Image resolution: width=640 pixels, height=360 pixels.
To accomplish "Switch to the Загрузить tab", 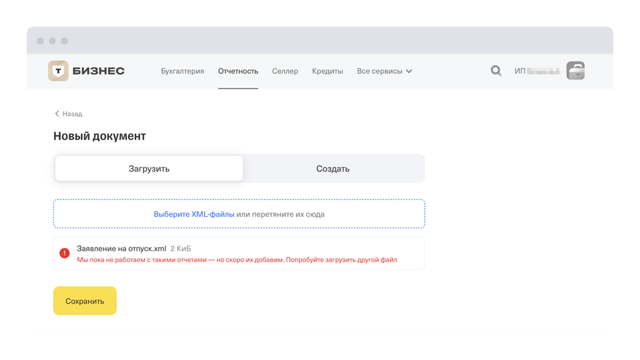I will [x=149, y=169].
